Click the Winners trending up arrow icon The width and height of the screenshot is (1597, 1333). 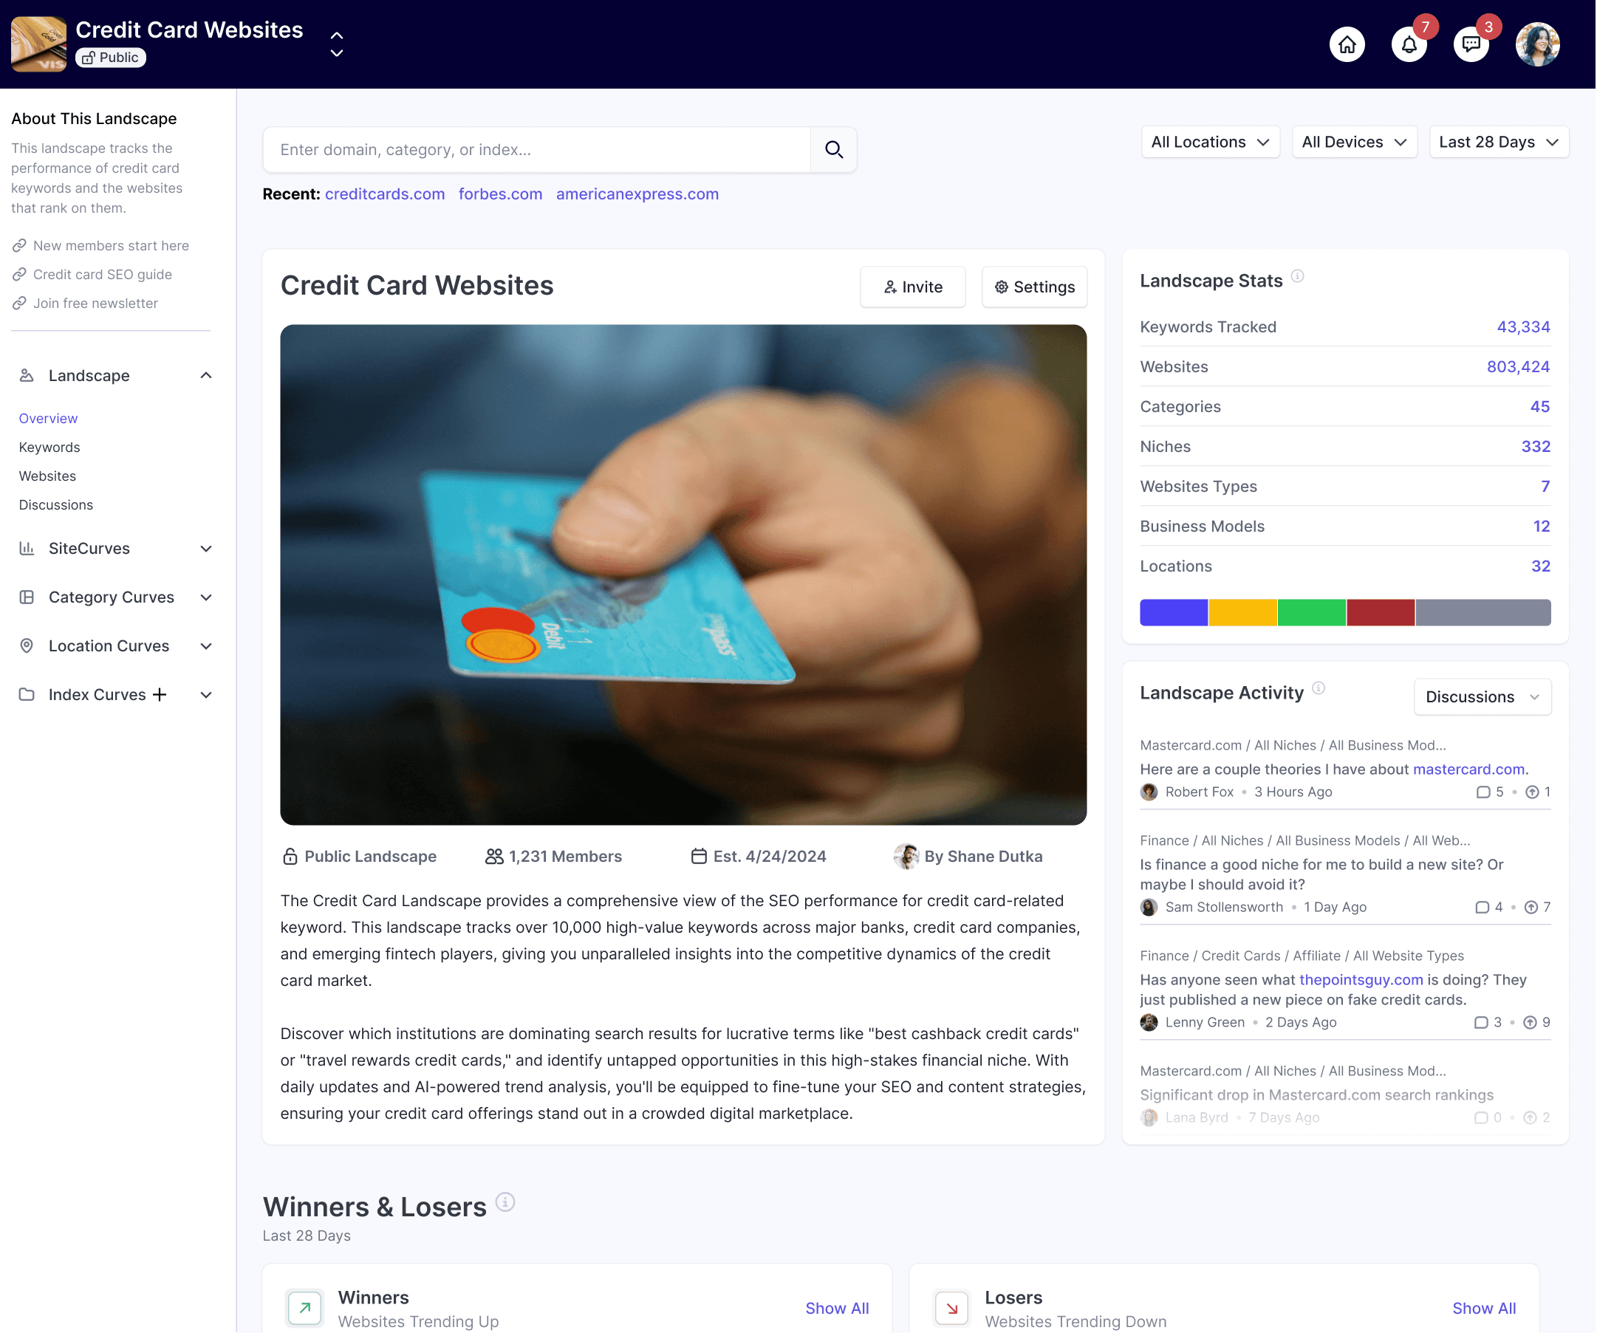coord(305,1309)
